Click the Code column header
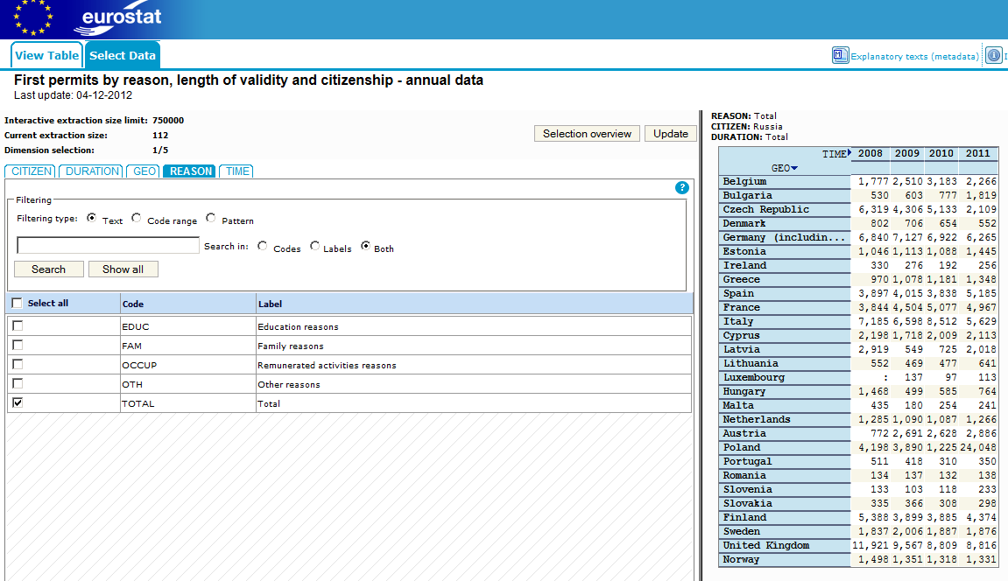This screenshot has width=1008, height=581. coord(133,304)
